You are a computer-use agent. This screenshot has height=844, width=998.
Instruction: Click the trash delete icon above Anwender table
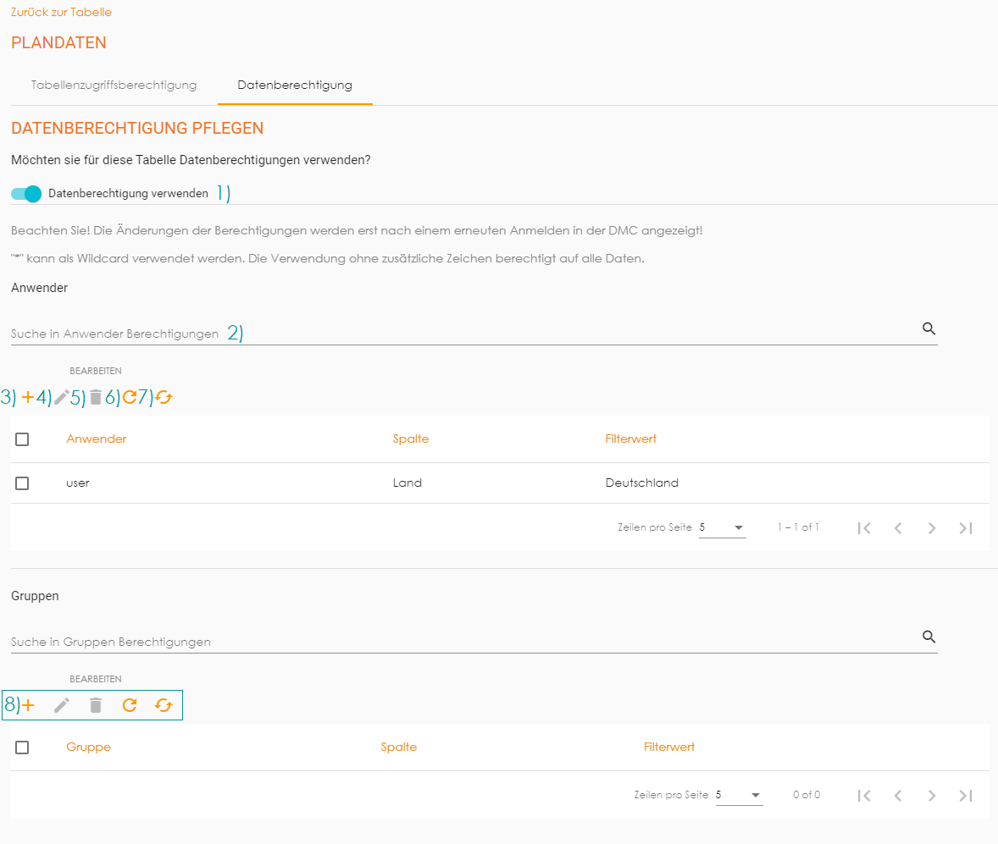[96, 397]
